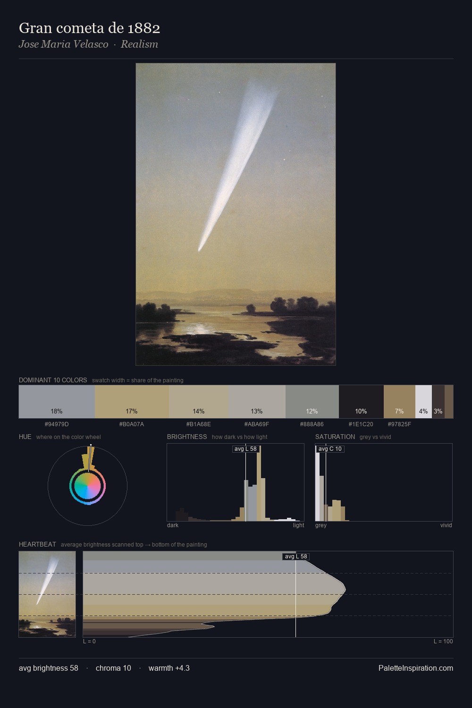
Task: Open the main comet painting image
Action: click(236, 214)
